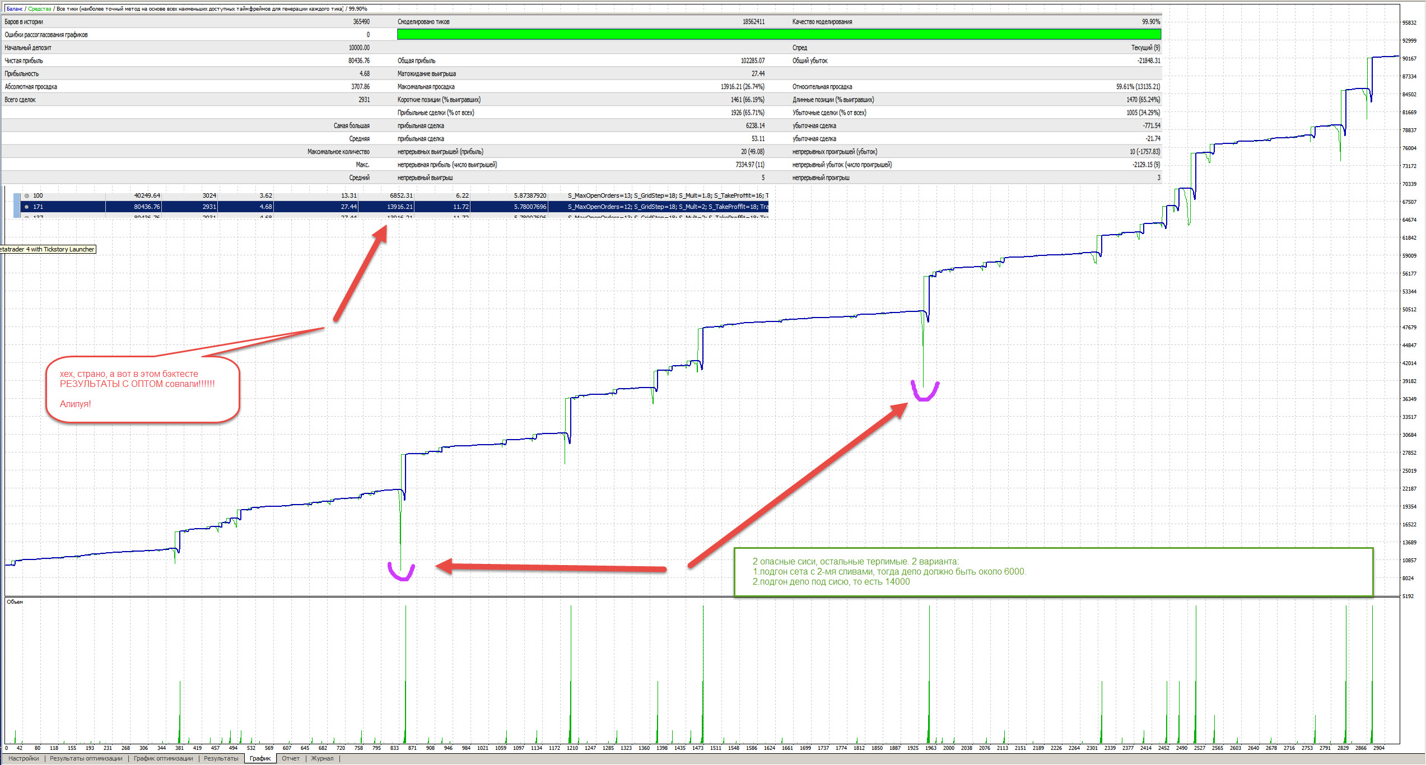Click Чистая прибыль label
Viewport: 1426px width, 765px height.
pos(24,60)
